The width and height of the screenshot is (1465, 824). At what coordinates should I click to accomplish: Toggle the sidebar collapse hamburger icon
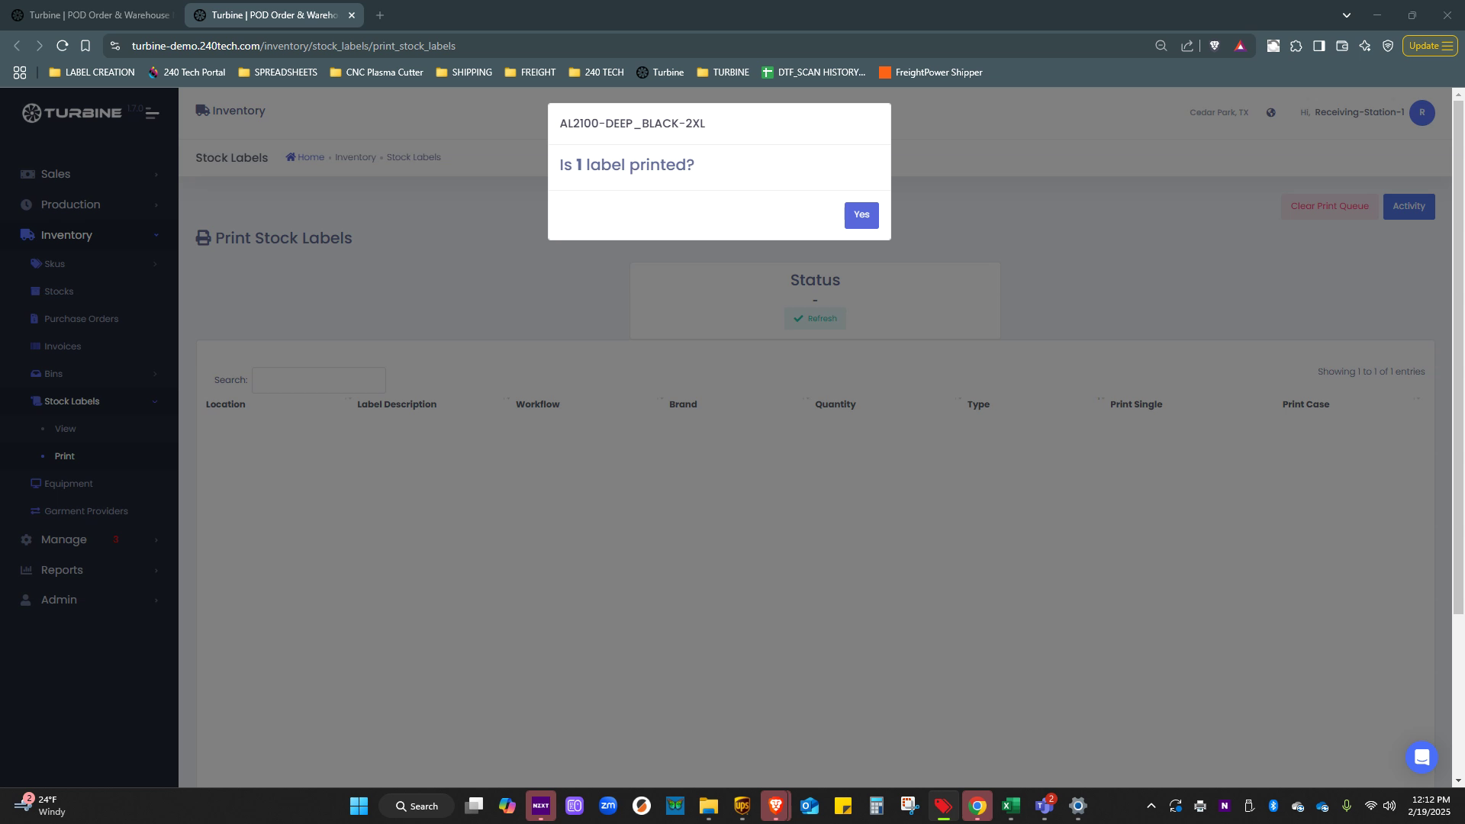click(152, 114)
